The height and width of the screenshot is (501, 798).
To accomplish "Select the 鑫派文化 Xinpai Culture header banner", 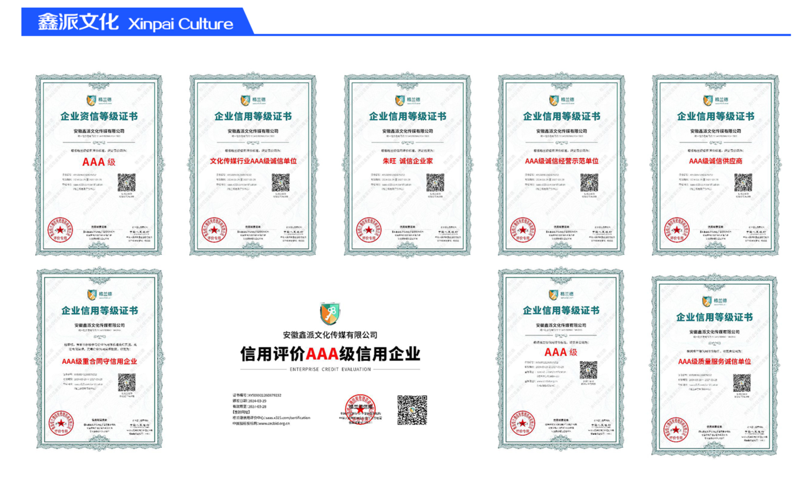I will (x=135, y=23).
